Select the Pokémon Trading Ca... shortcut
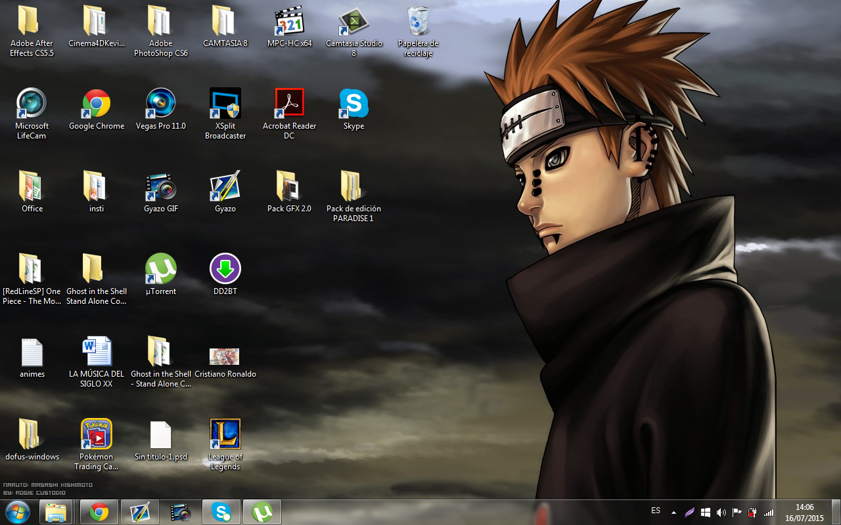Viewport: 841px width, 525px height. 97,444
